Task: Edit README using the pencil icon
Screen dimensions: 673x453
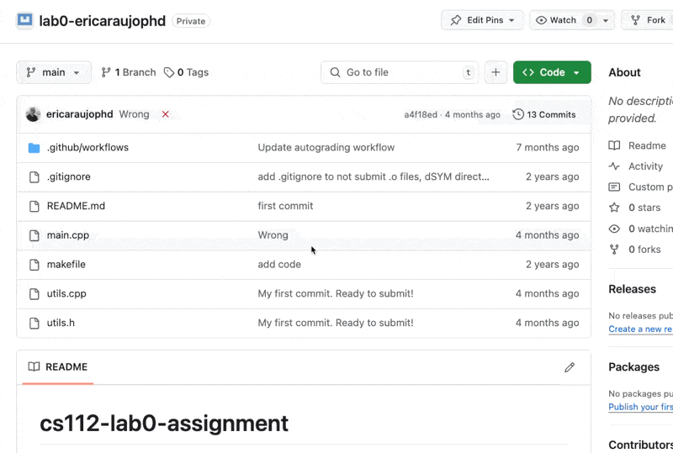Action: [570, 367]
